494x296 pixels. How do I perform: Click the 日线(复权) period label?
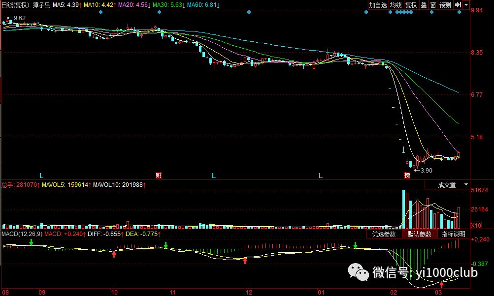(x=15, y=5)
